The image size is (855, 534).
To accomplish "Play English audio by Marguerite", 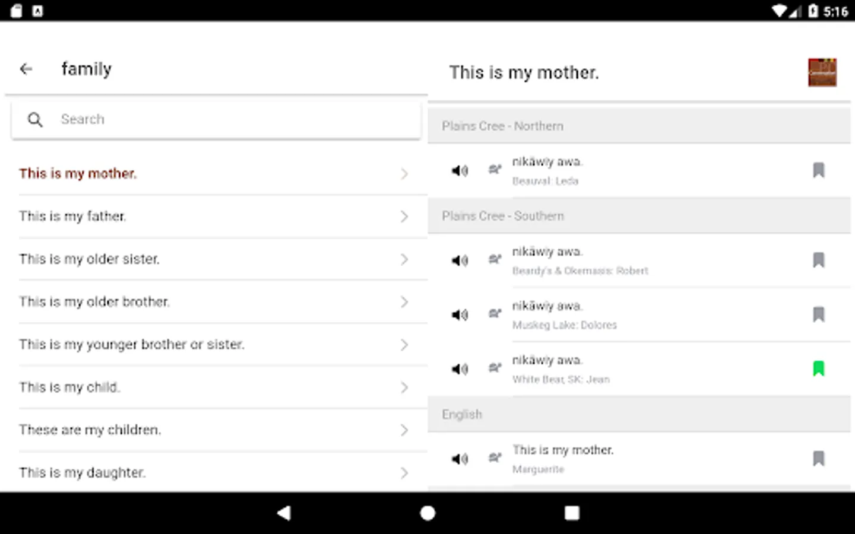I will coord(460,459).
